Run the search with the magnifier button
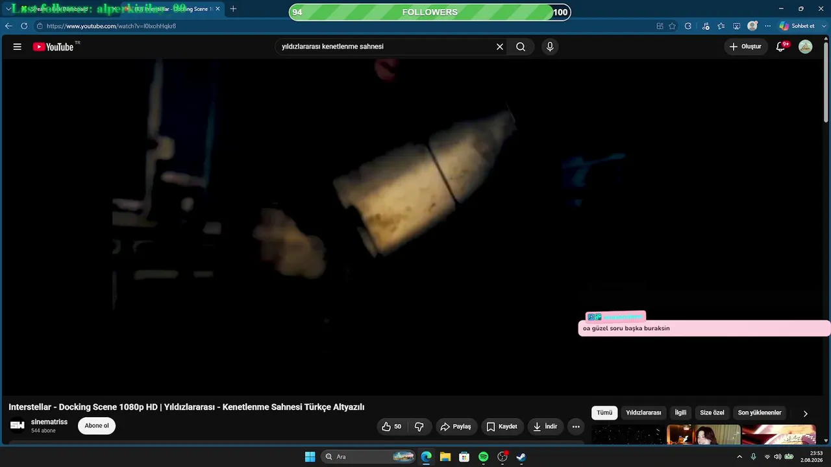Image resolution: width=831 pixels, height=467 pixels. (x=521, y=47)
